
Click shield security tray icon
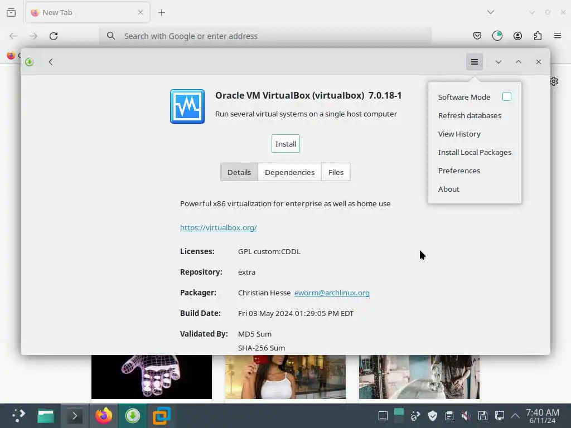click(432, 416)
